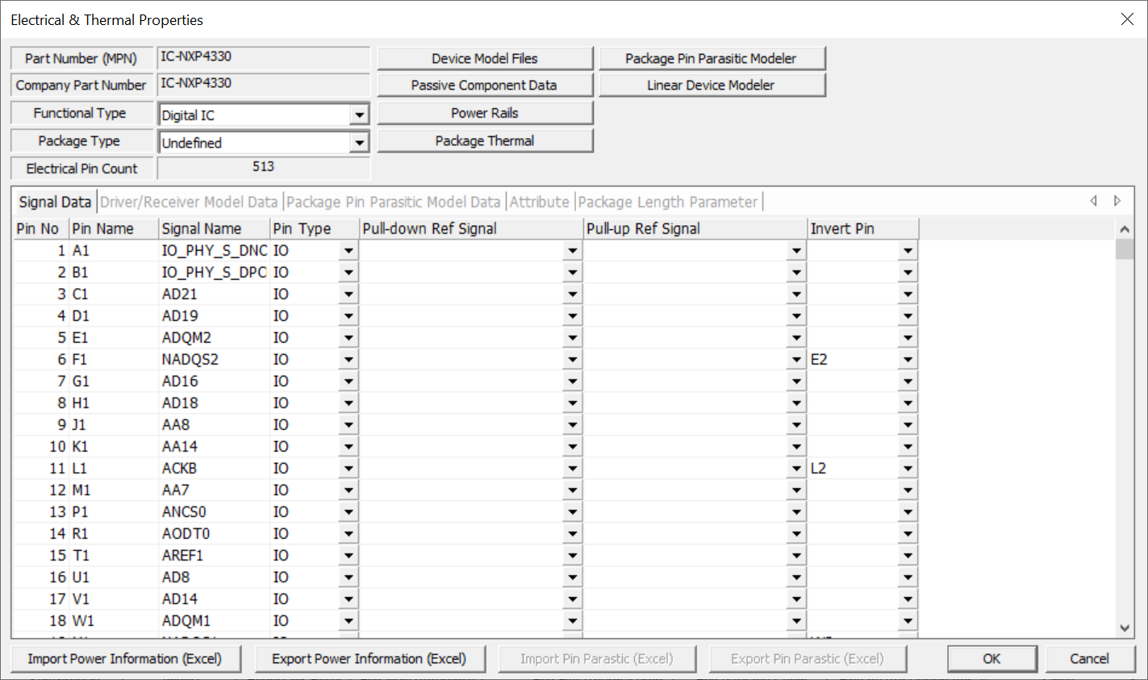Click the scroll-down arrow of pin table
The image size is (1148, 680).
(x=1125, y=628)
